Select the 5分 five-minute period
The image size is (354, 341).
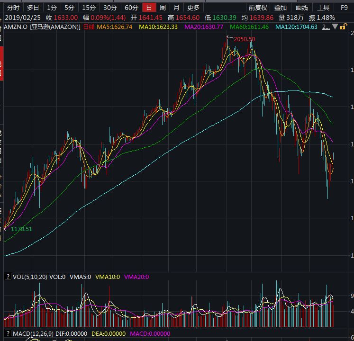point(70,8)
